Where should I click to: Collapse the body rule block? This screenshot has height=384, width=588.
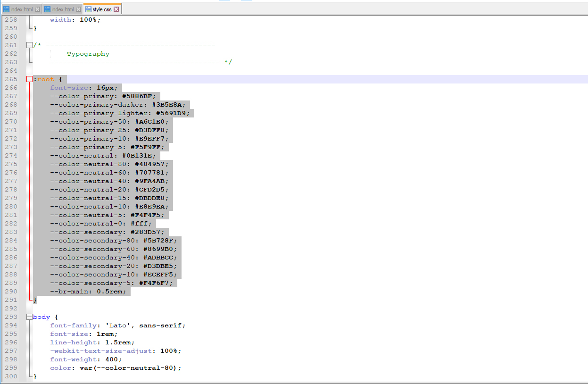(30, 317)
